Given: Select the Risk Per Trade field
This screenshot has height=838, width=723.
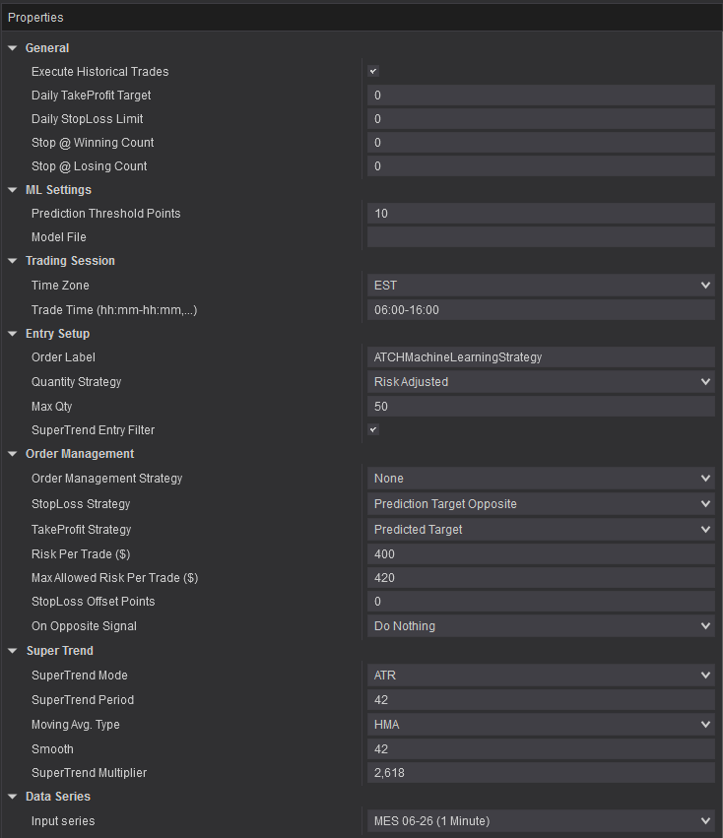Looking at the screenshot, I should 539,553.
